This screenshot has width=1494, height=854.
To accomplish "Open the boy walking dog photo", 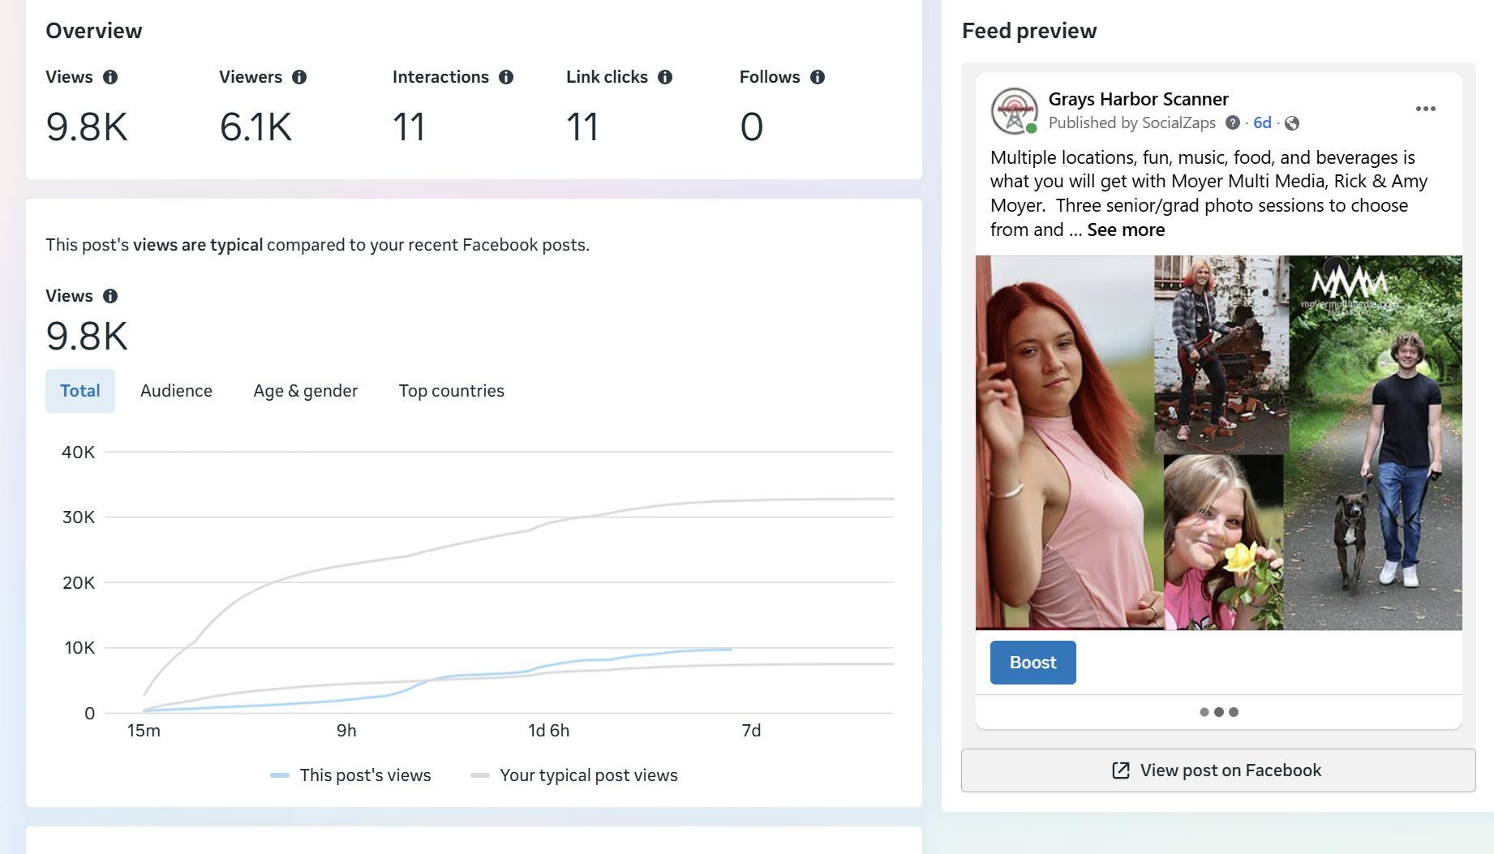I will pyautogui.click(x=1376, y=443).
